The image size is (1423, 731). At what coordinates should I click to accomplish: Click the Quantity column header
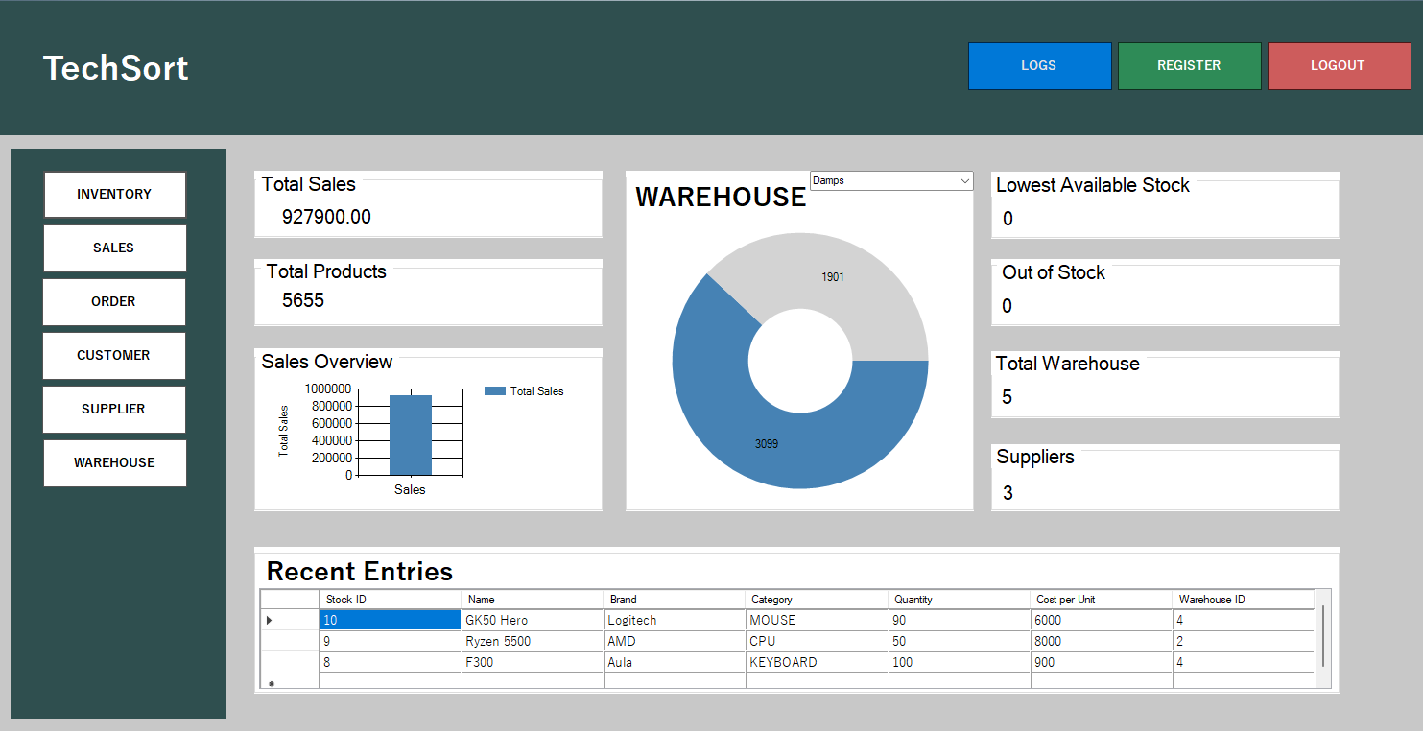[x=960, y=600]
